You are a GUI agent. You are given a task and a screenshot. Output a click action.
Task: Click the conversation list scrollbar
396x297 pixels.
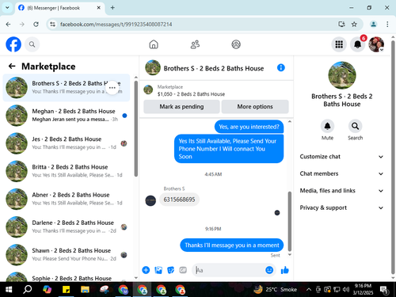[x=136, y=128]
